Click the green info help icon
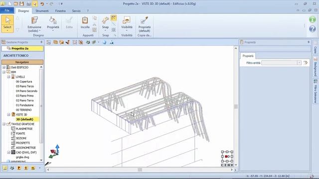319x179 pixels. pyautogui.click(x=313, y=19)
